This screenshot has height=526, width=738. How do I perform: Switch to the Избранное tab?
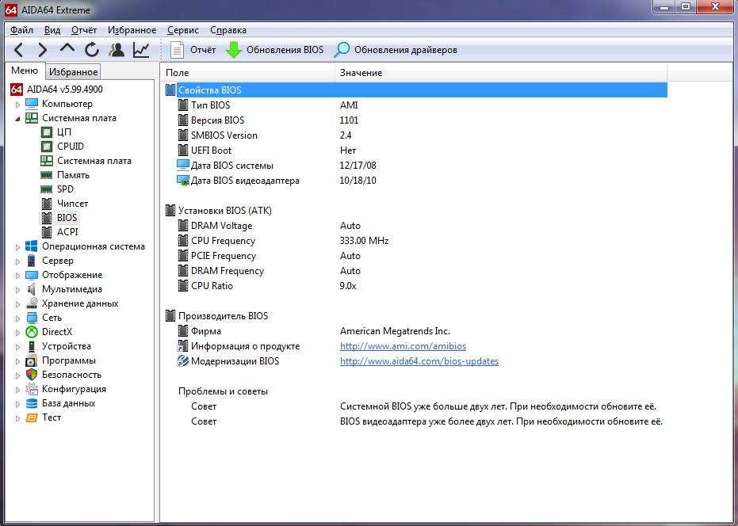pyautogui.click(x=73, y=72)
